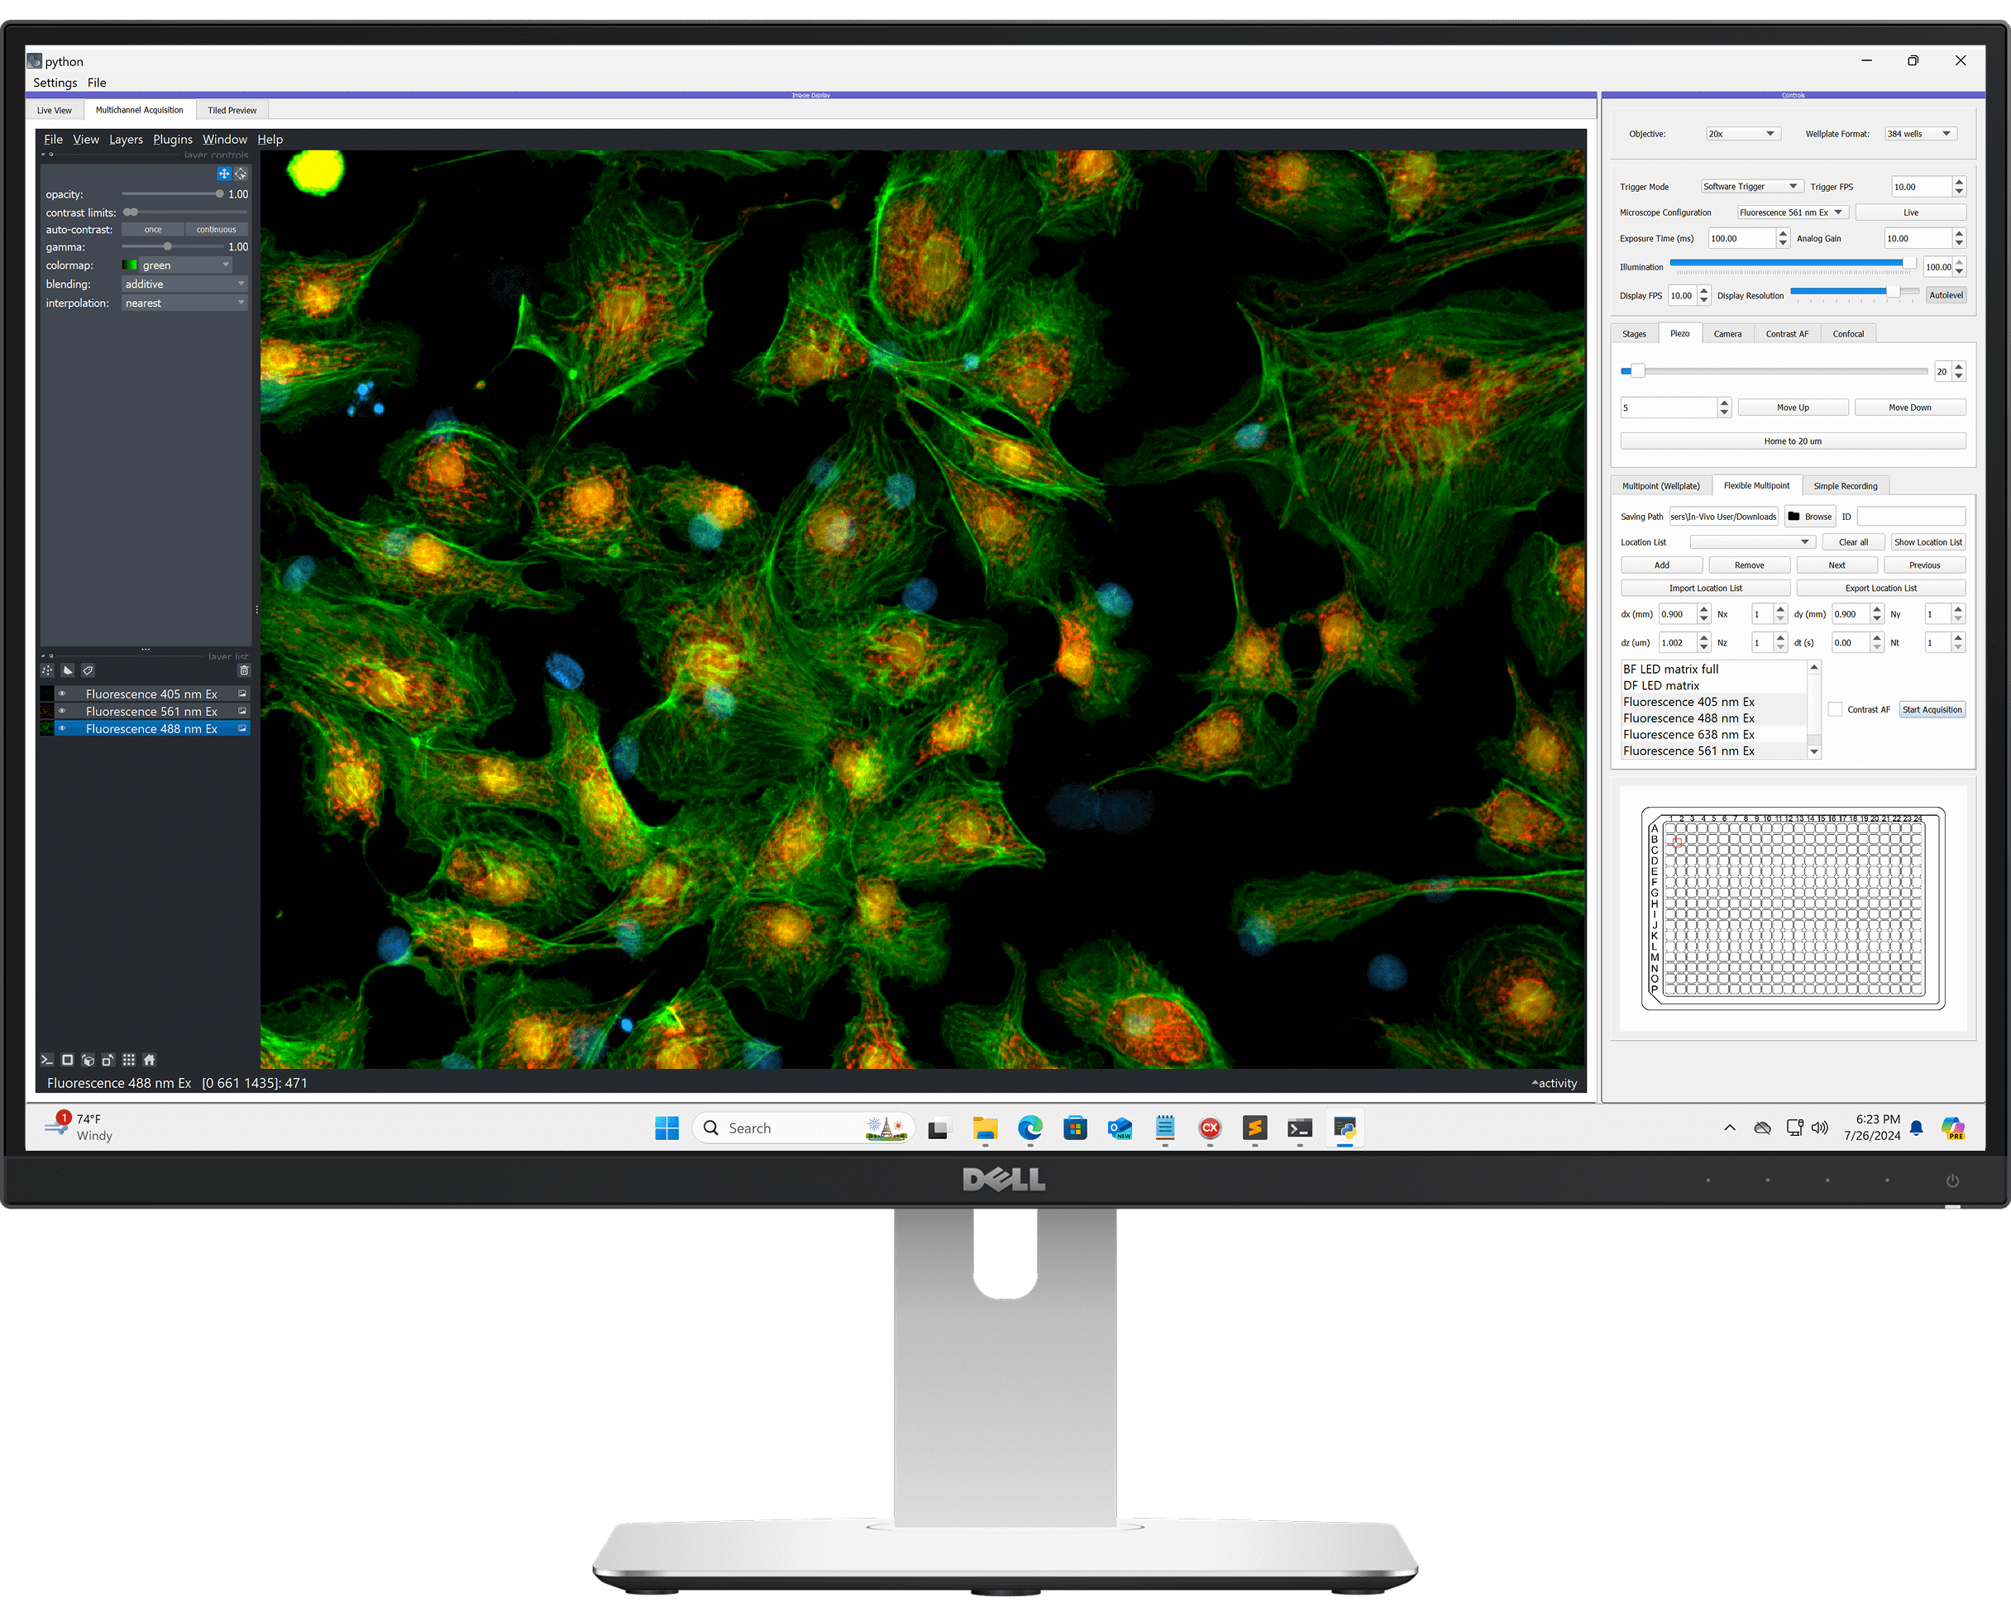Open the Plugins menu
The width and height of the screenshot is (2011, 1607).
173,140
